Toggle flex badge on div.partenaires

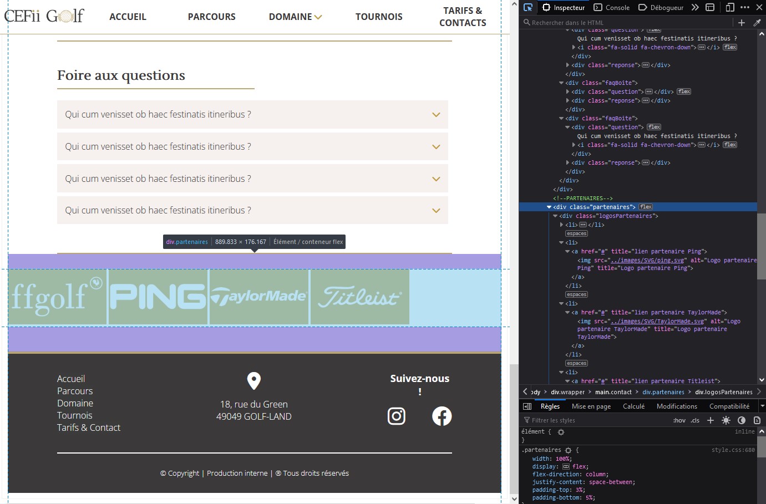point(646,207)
